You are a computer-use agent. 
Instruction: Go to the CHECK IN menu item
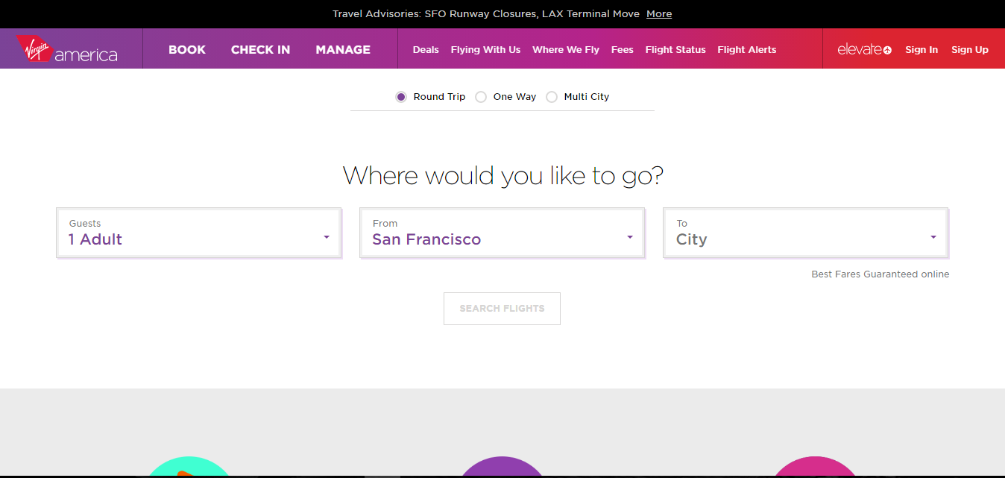pyautogui.click(x=260, y=50)
